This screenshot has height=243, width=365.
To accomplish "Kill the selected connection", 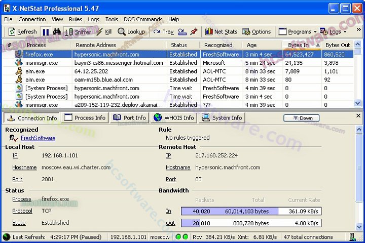I will tap(104, 31).
